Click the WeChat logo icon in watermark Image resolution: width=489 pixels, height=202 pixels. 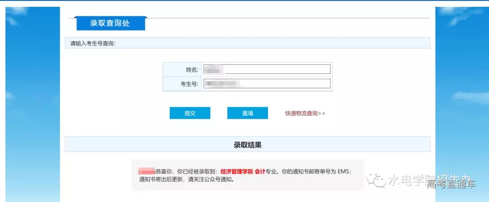pyautogui.click(x=376, y=181)
